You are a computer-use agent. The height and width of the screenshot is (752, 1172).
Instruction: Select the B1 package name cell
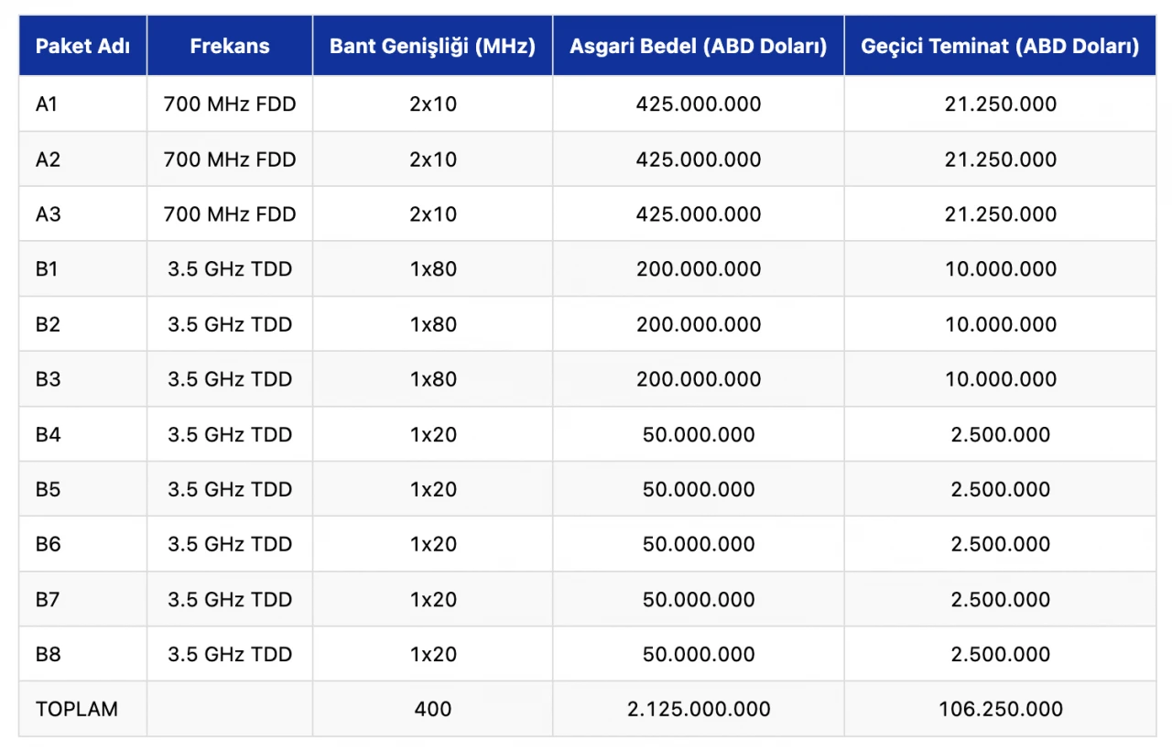(47, 269)
